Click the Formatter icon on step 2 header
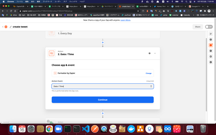 (x=52, y=53)
